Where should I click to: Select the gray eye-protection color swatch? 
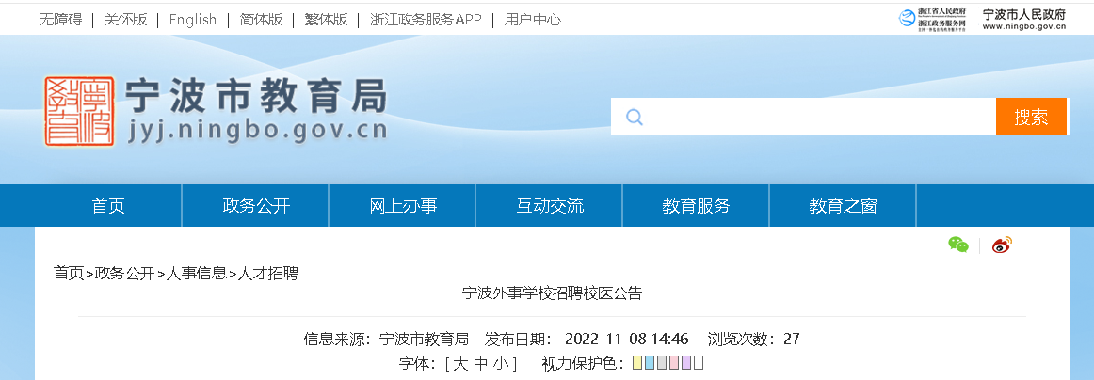662,362
